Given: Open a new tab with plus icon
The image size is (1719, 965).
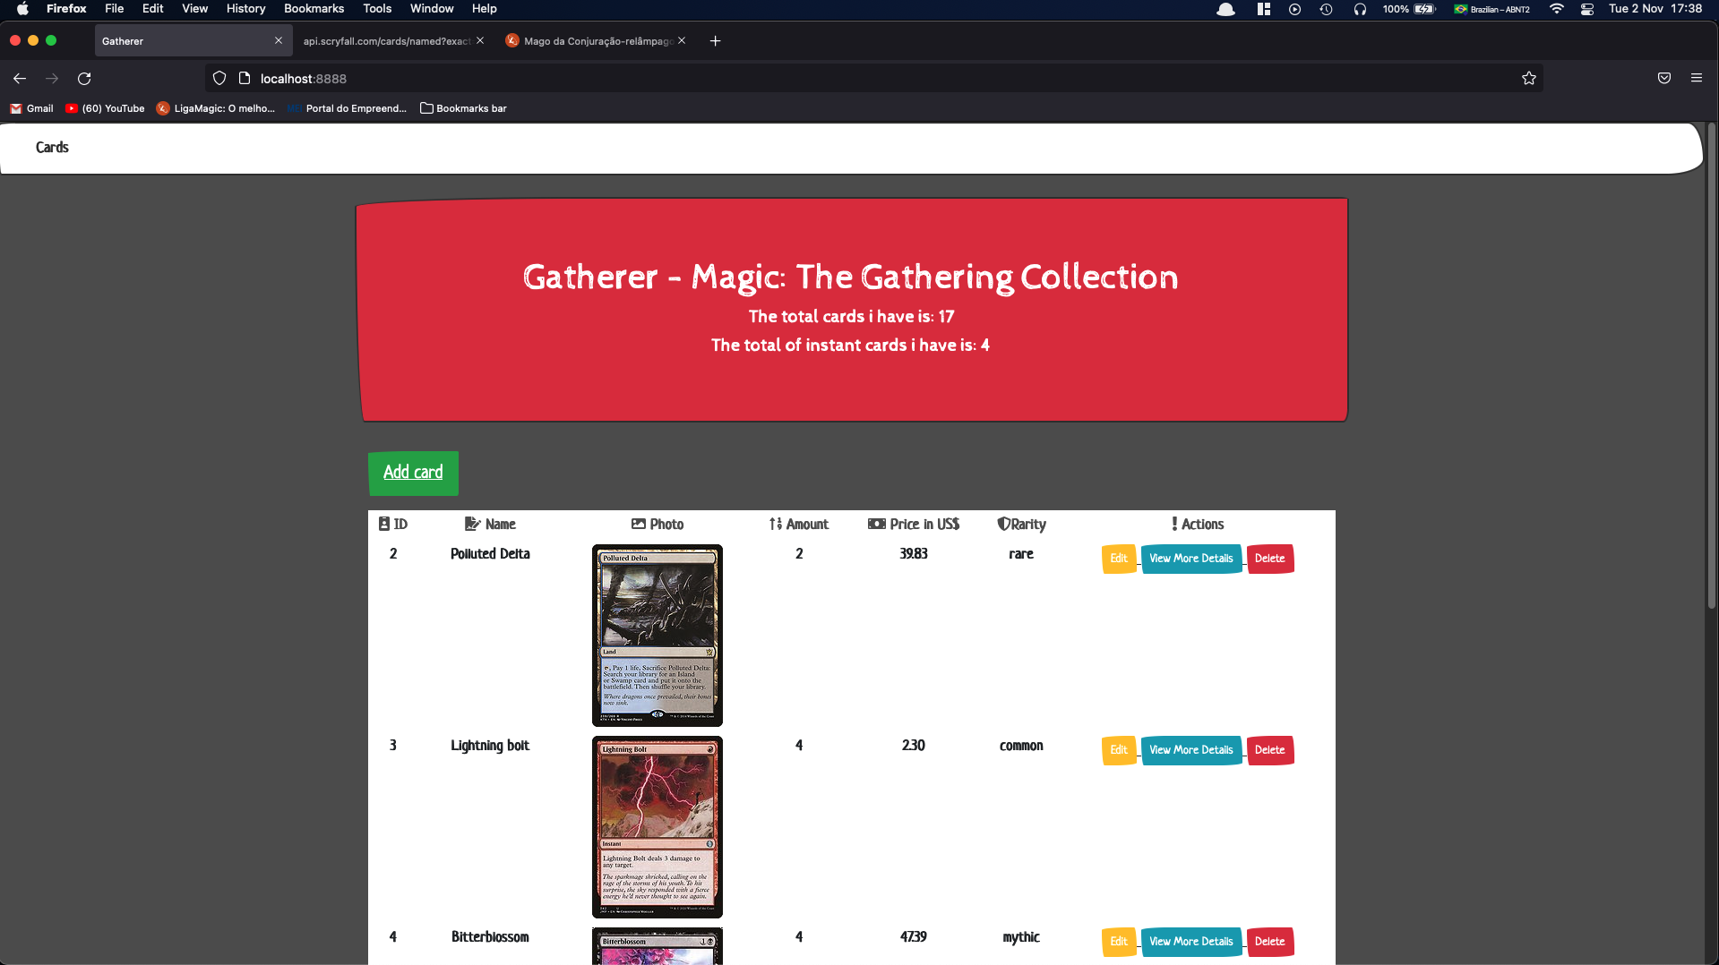Looking at the screenshot, I should (x=715, y=41).
